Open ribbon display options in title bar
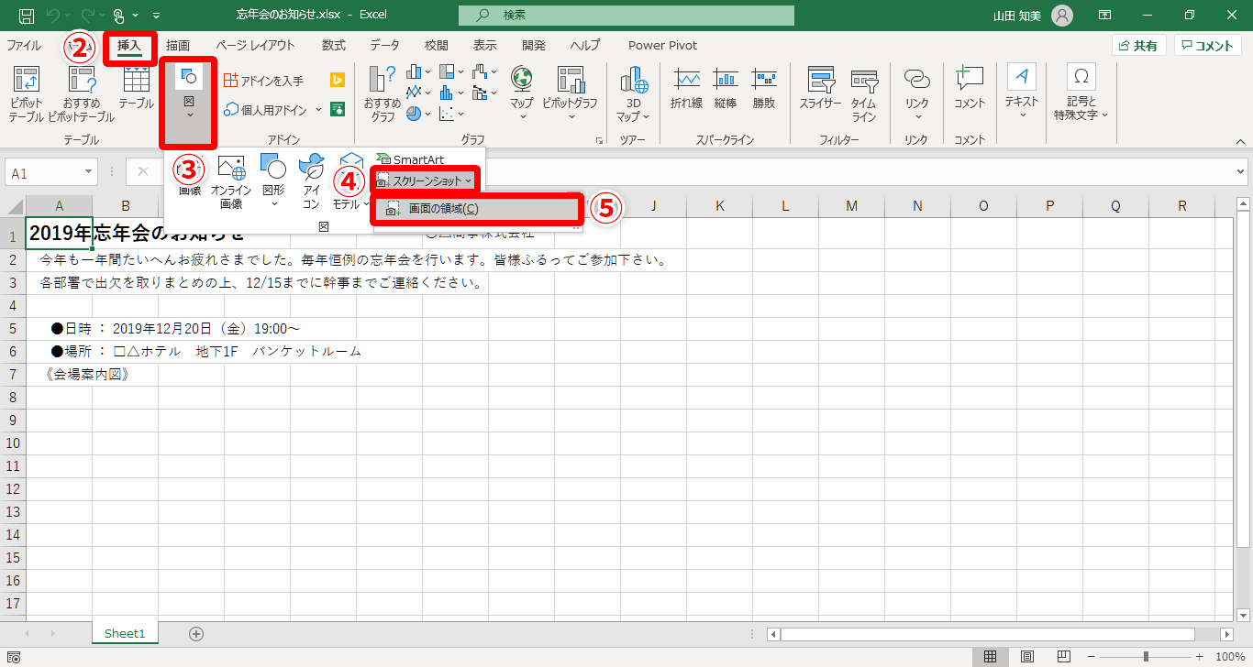Screen dimensions: 1253x667 pyautogui.click(x=1105, y=16)
